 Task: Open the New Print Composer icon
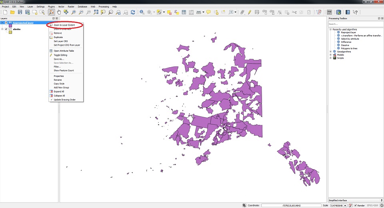(x=35, y=12)
